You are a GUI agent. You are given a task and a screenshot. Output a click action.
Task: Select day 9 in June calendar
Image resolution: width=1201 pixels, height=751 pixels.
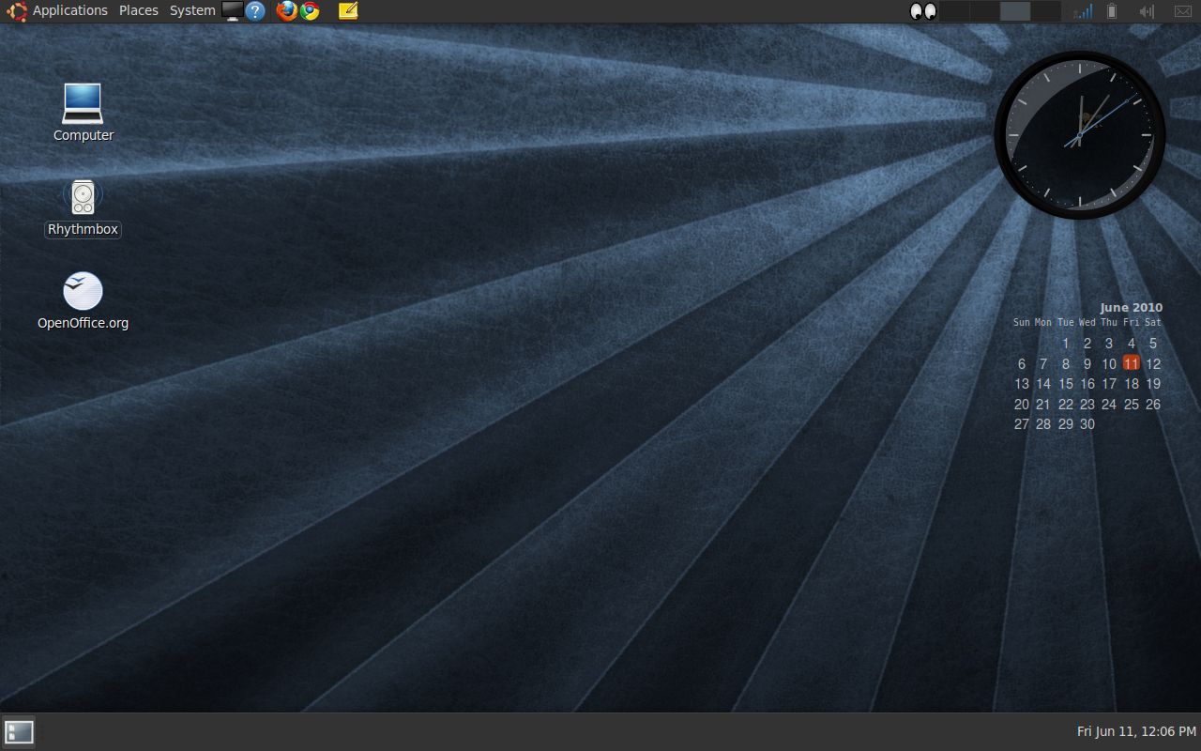(x=1087, y=364)
